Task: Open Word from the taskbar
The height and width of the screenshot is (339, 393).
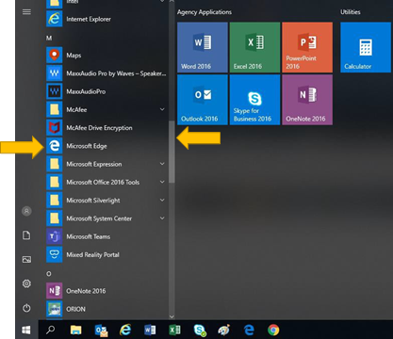Action: (150, 330)
